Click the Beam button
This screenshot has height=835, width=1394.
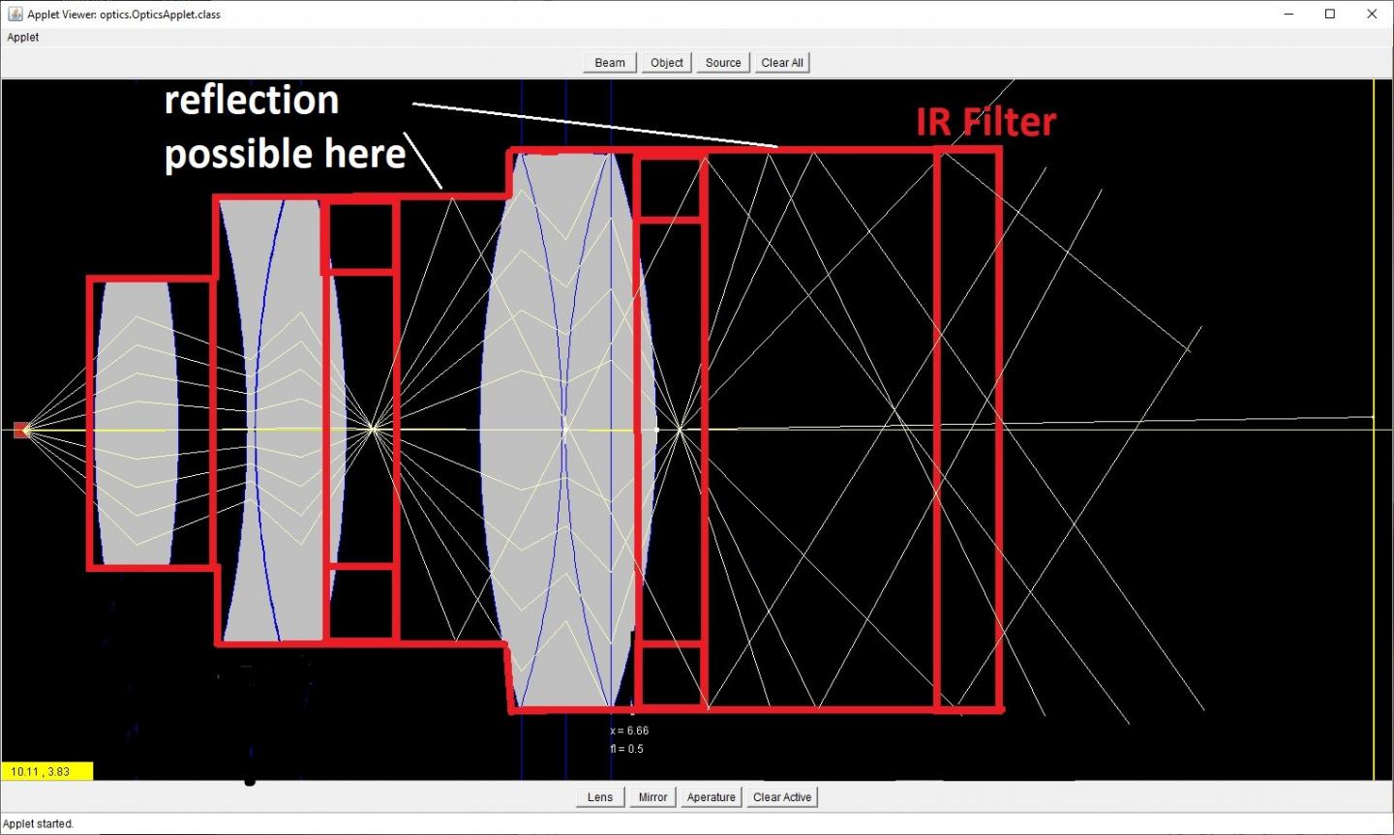[610, 63]
